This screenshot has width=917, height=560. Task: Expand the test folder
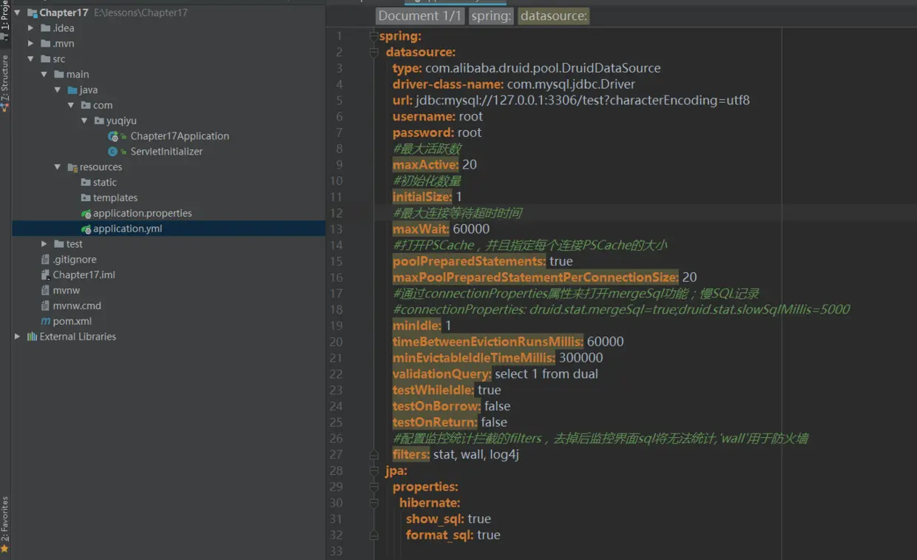coord(44,244)
